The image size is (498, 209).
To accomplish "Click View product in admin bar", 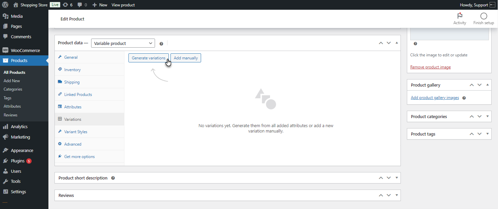I will (x=123, y=5).
